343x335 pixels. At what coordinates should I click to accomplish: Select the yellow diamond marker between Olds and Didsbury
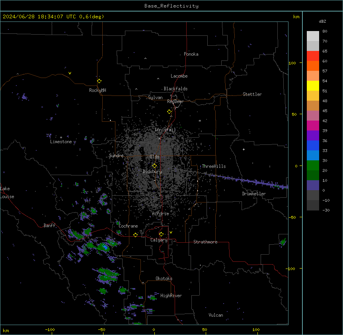tap(154, 166)
